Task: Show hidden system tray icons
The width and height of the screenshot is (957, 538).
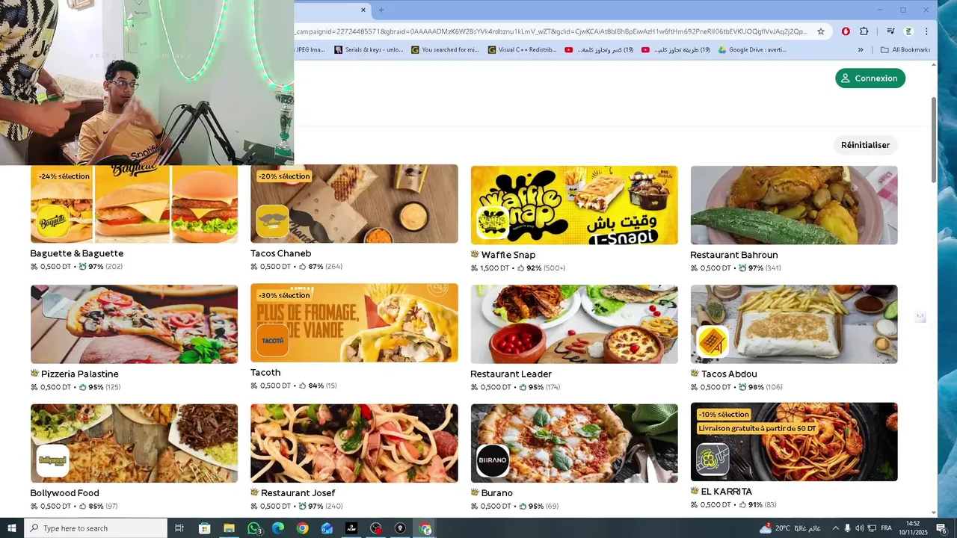Action: 835,528
